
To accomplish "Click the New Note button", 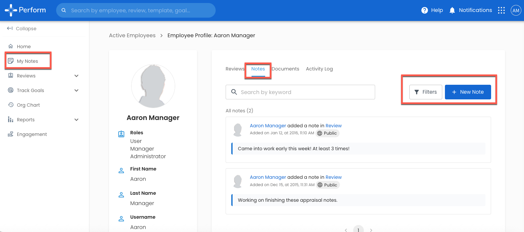I will point(468,92).
